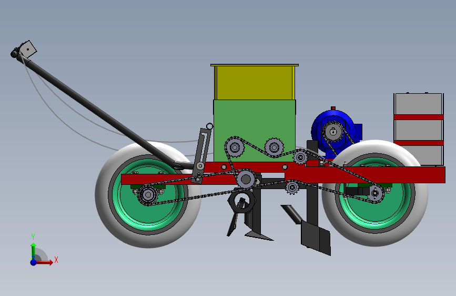456x296 pixels.
Task: Select the grey bracket at the handle tip
Action: click(x=28, y=49)
